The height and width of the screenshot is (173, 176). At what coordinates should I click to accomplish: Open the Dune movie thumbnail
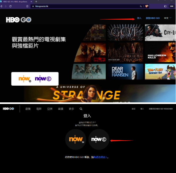[x=89, y=72]
